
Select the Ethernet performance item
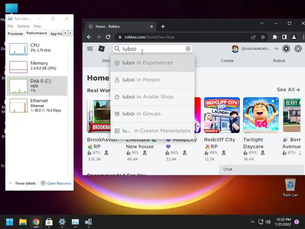(37, 105)
